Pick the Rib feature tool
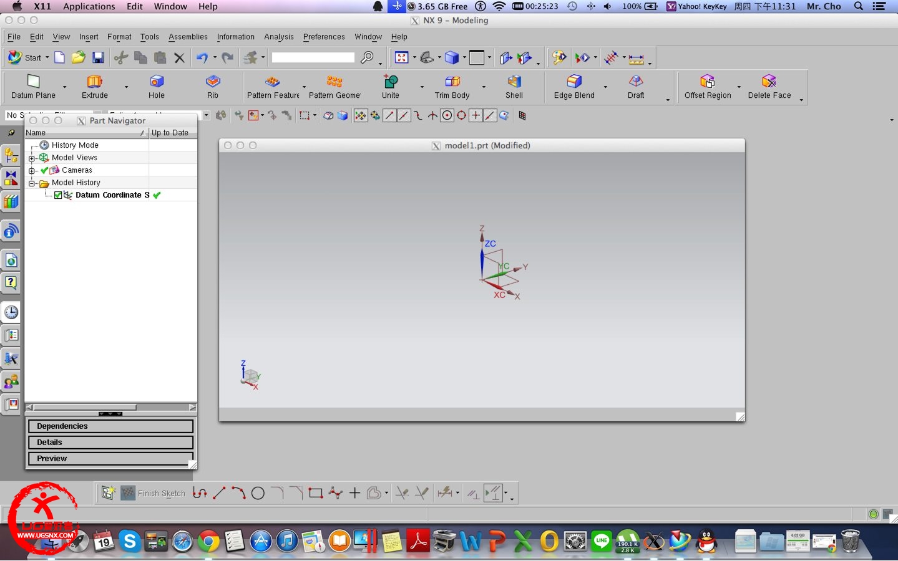898x561 pixels. [213, 87]
